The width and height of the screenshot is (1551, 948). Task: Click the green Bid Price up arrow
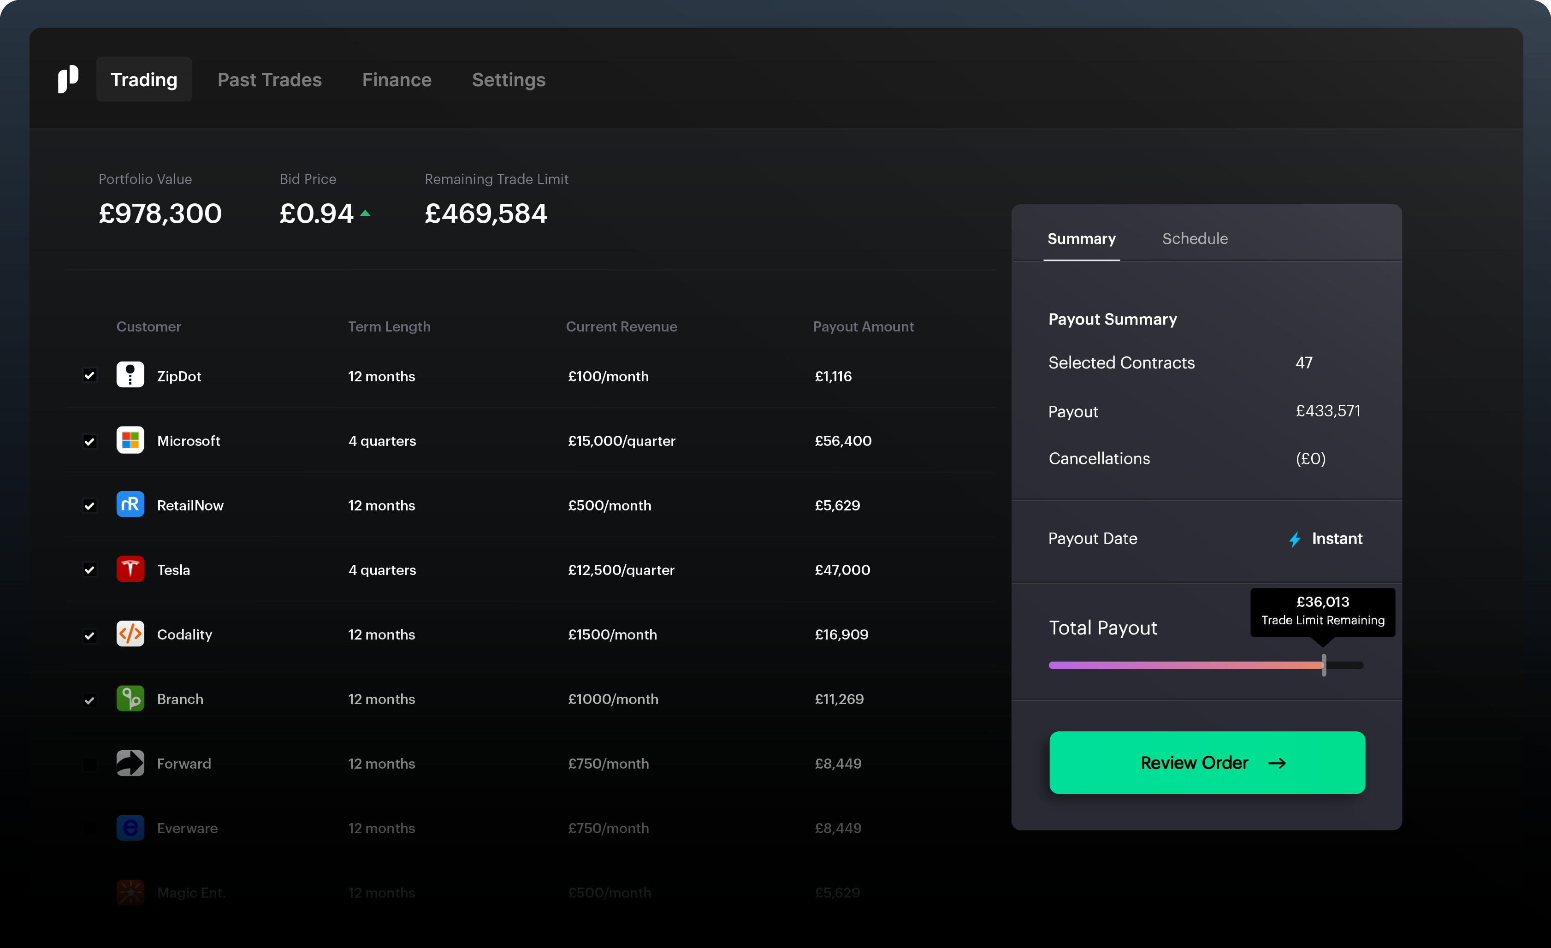(x=365, y=213)
